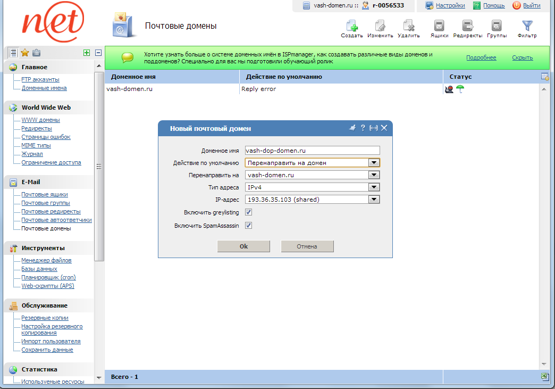Screen dimensions: 555x389
Task: Open WWW домены in sidebar menu
Action: point(40,120)
